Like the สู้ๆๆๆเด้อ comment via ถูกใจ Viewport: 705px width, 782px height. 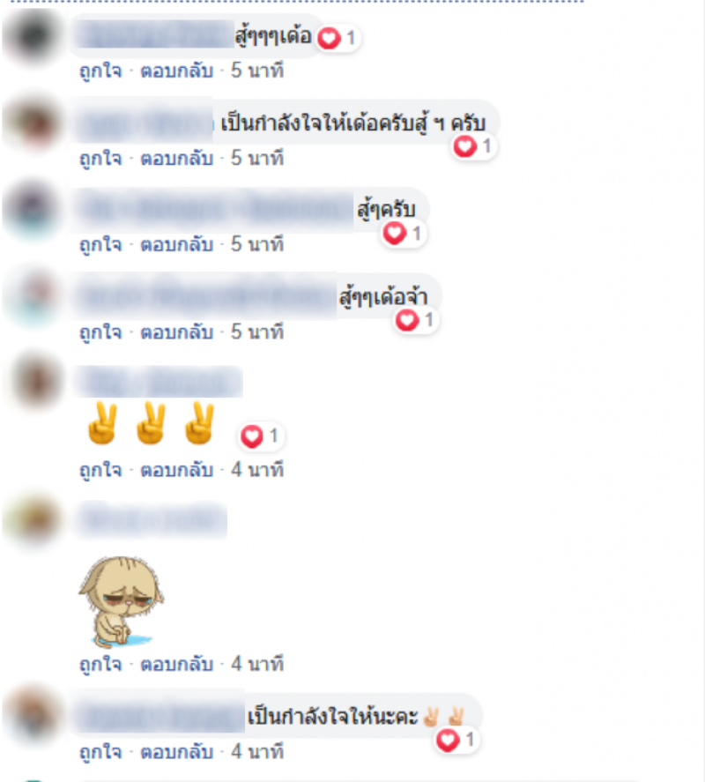coord(100,71)
